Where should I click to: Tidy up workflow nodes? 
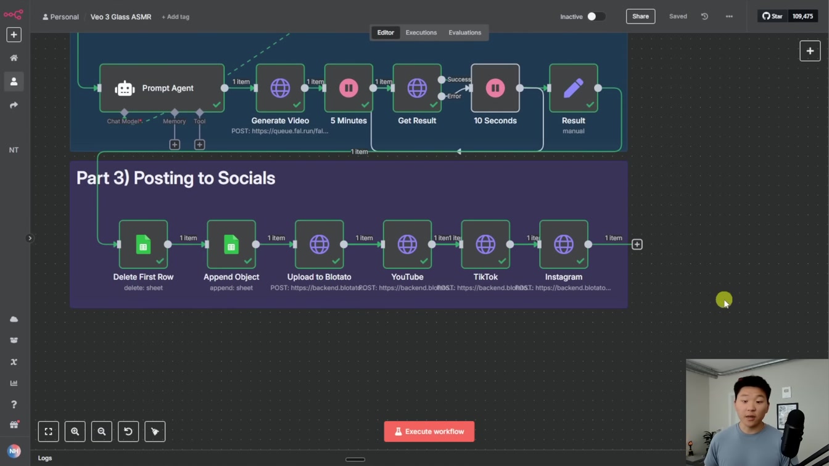(x=155, y=431)
